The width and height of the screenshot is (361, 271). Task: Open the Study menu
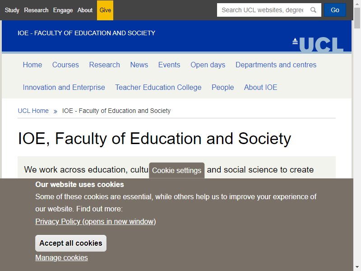coord(12,10)
